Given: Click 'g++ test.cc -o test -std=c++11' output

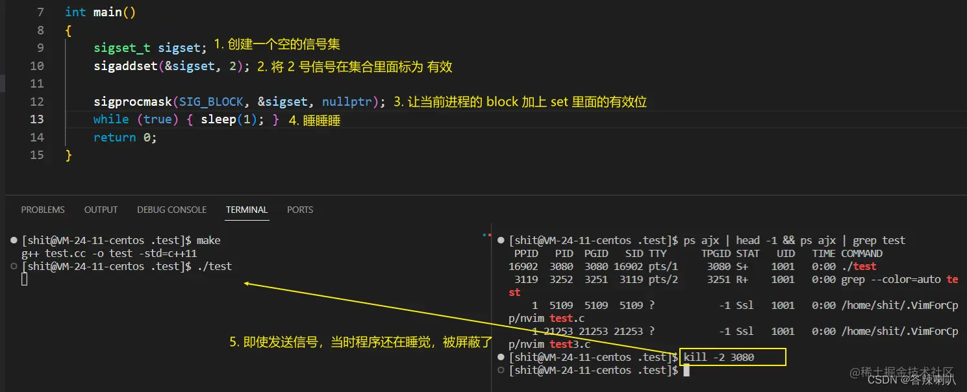Looking at the screenshot, I should point(109,253).
